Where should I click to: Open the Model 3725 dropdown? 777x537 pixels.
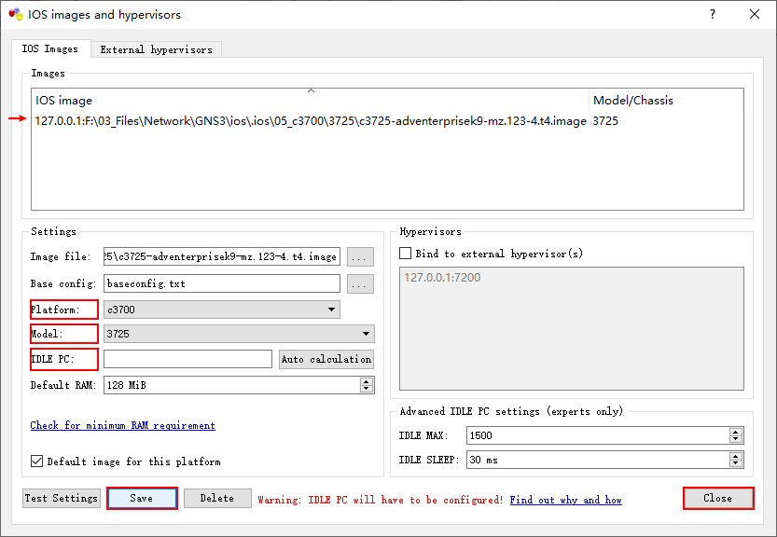[x=239, y=334]
